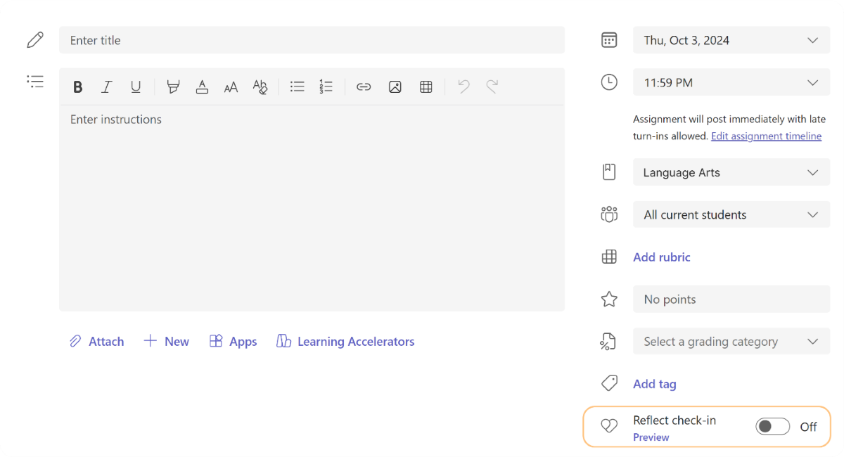Viewport: 844px width, 457px height.
Task: Click the people icon beside All current students
Action: (x=609, y=214)
